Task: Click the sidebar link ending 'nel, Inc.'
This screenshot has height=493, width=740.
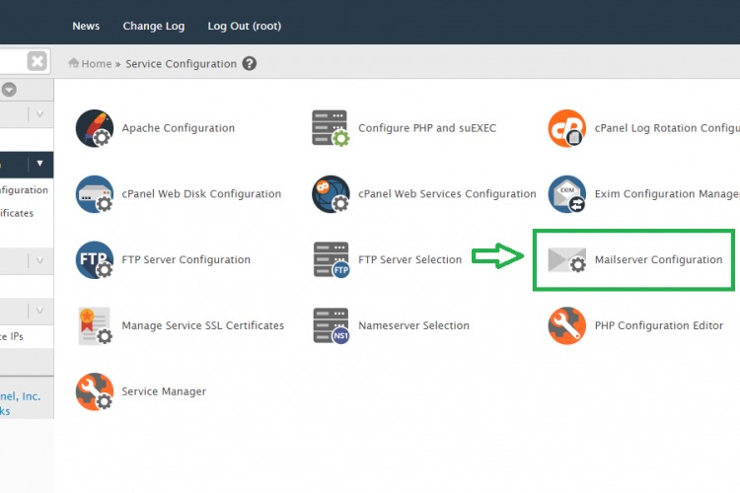Action: coord(20,396)
